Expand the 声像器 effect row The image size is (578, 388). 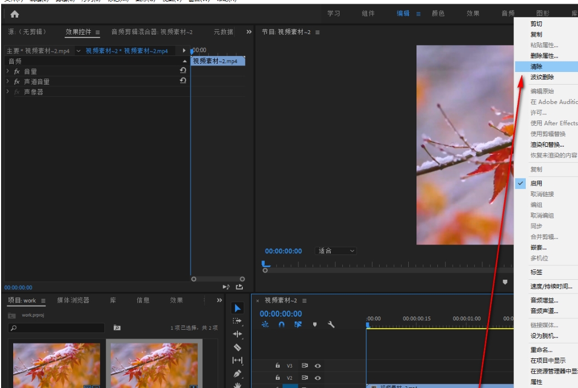coord(8,91)
